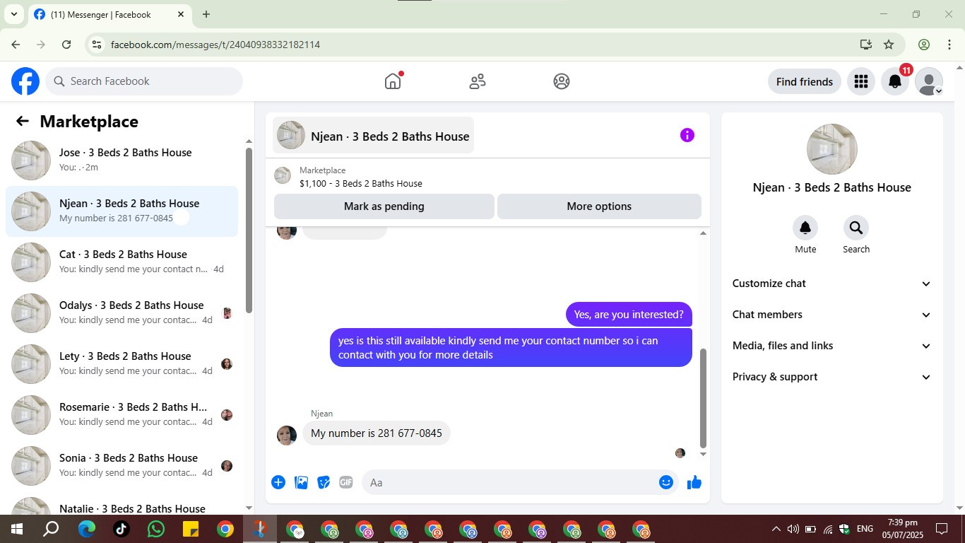Viewport: 965px width, 543px height.
Task: Click the More options button
Action: pos(599,206)
